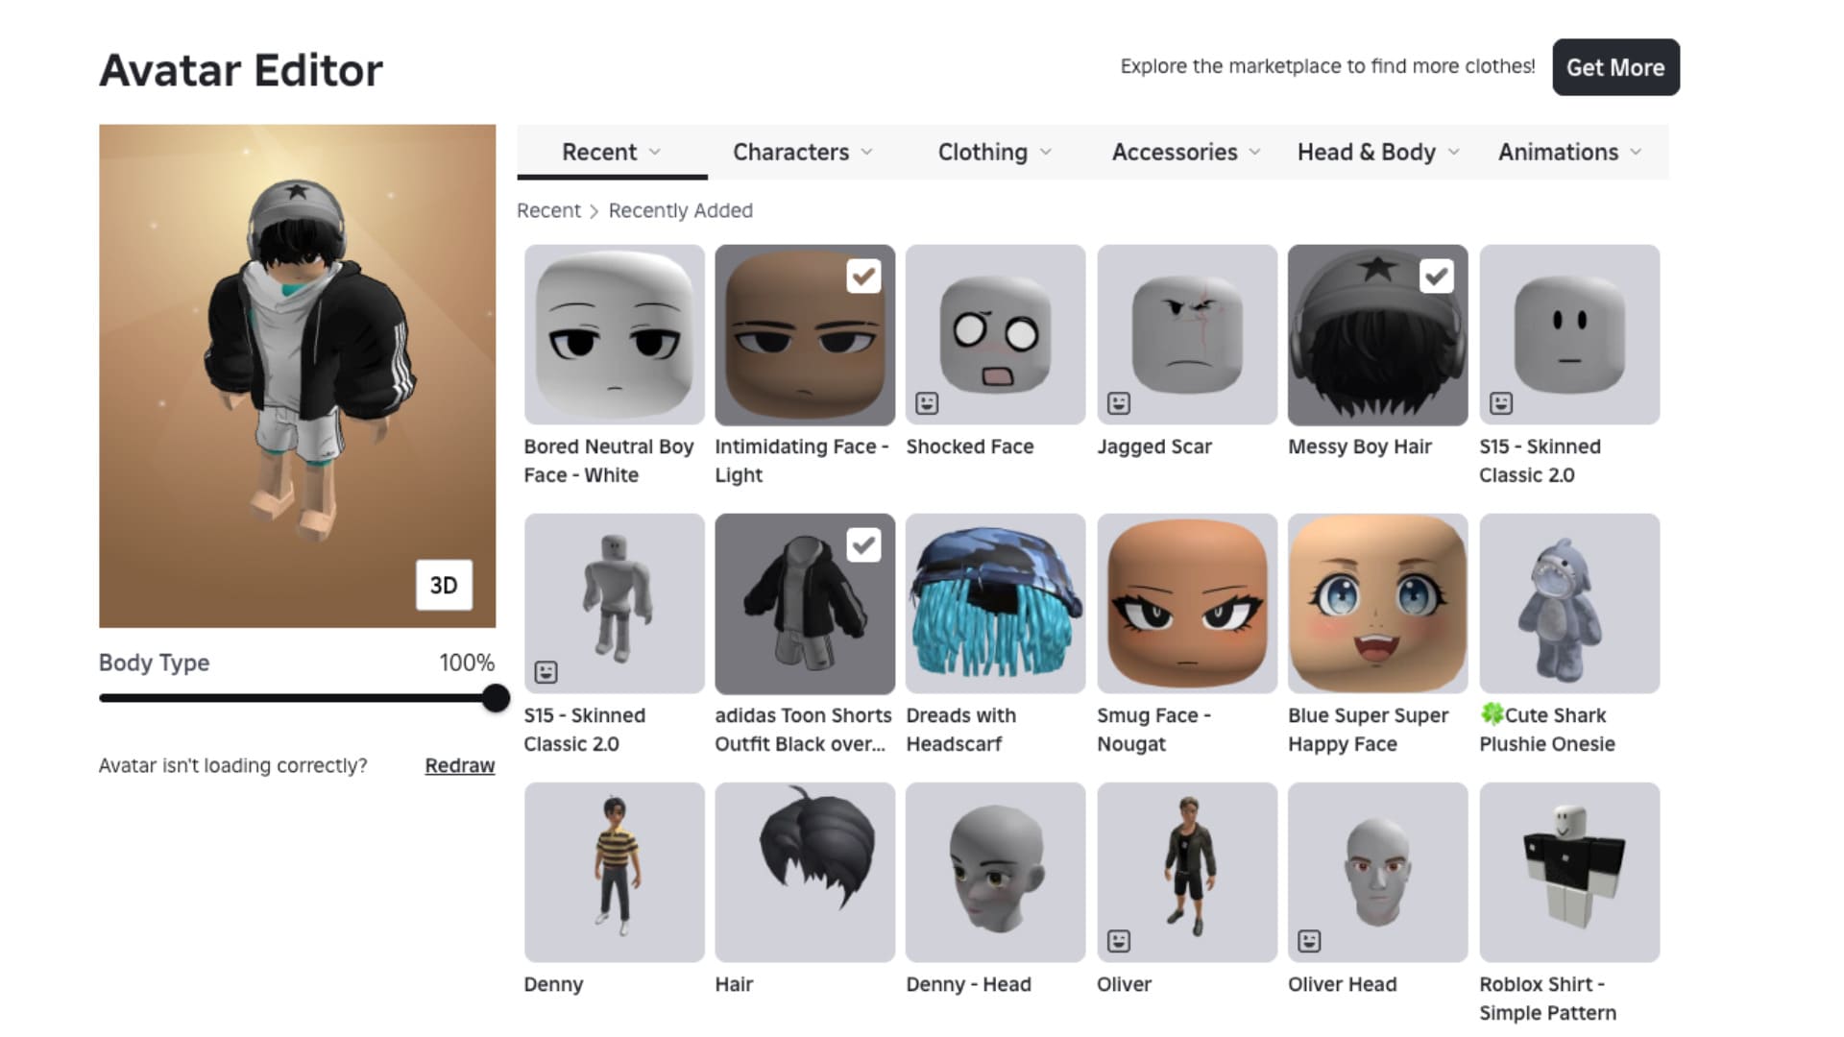1844x1037 pixels.
Task: Click the Redraw link
Action: (x=459, y=765)
